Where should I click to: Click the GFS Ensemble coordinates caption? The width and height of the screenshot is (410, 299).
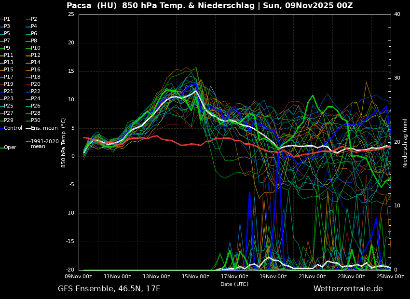point(109,289)
